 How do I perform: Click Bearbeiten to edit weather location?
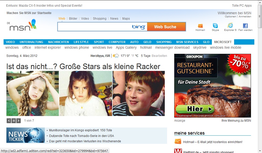tap(159, 56)
